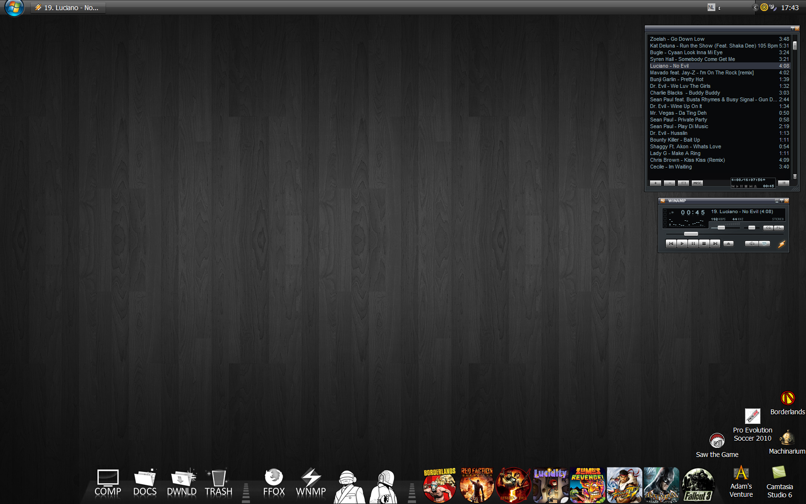
Task: Click the second Daft Punk helmet figure
Action: pos(384,487)
